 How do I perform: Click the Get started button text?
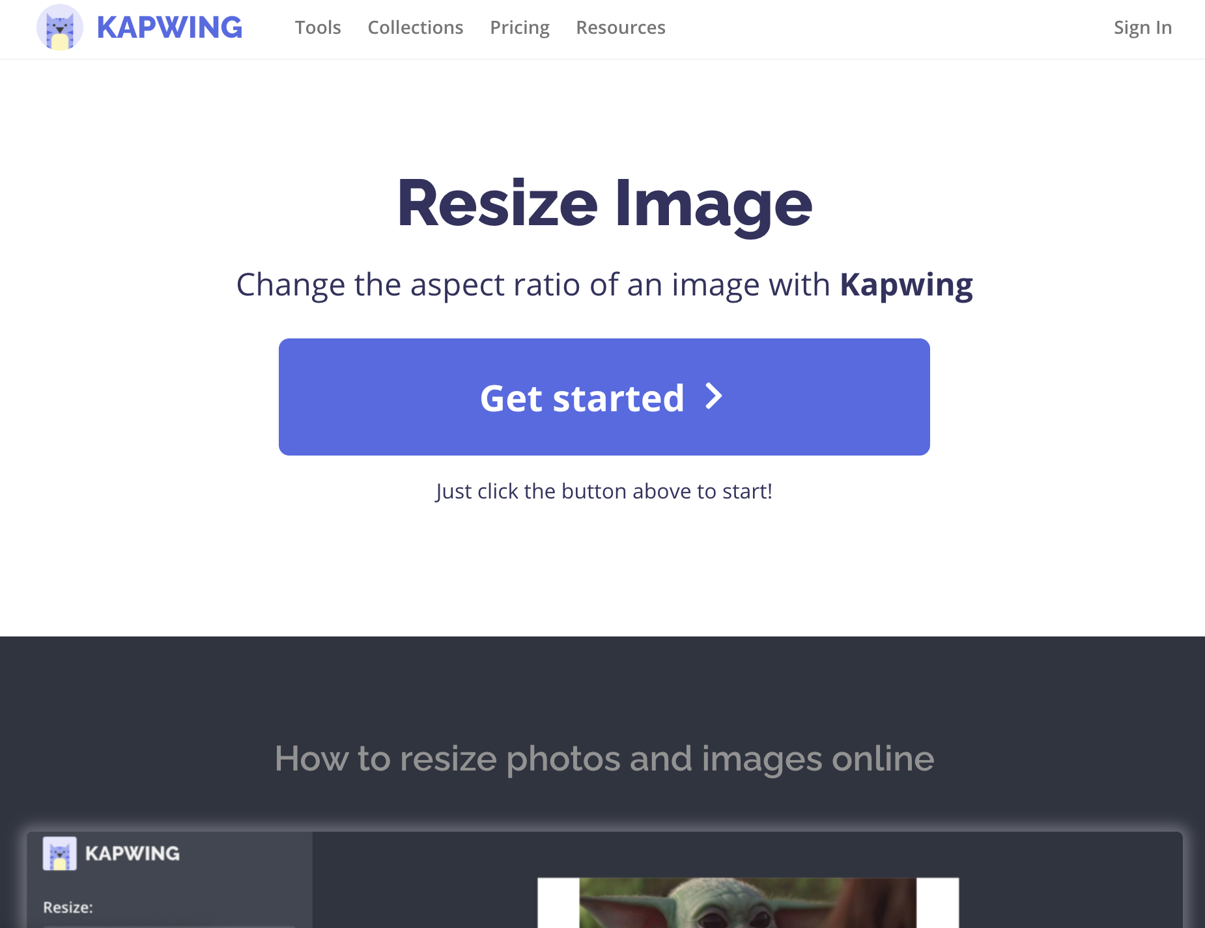click(x=582, y=398)
